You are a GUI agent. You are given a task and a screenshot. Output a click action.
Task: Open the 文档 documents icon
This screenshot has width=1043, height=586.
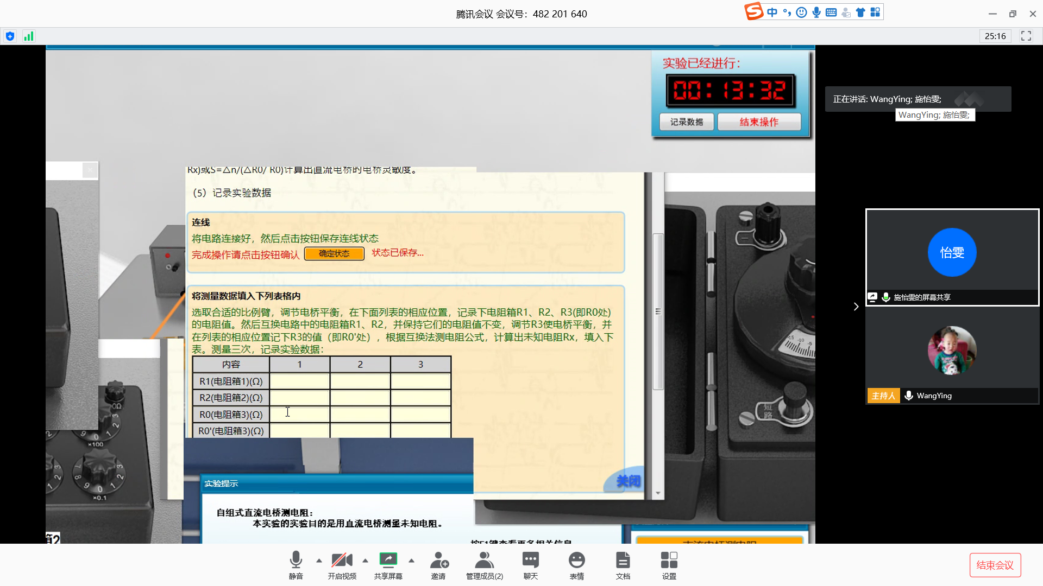[623, 560]
